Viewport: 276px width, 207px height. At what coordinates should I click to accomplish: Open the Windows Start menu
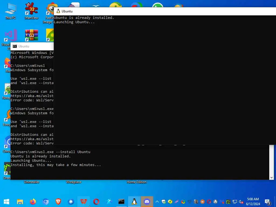point(6,202)
